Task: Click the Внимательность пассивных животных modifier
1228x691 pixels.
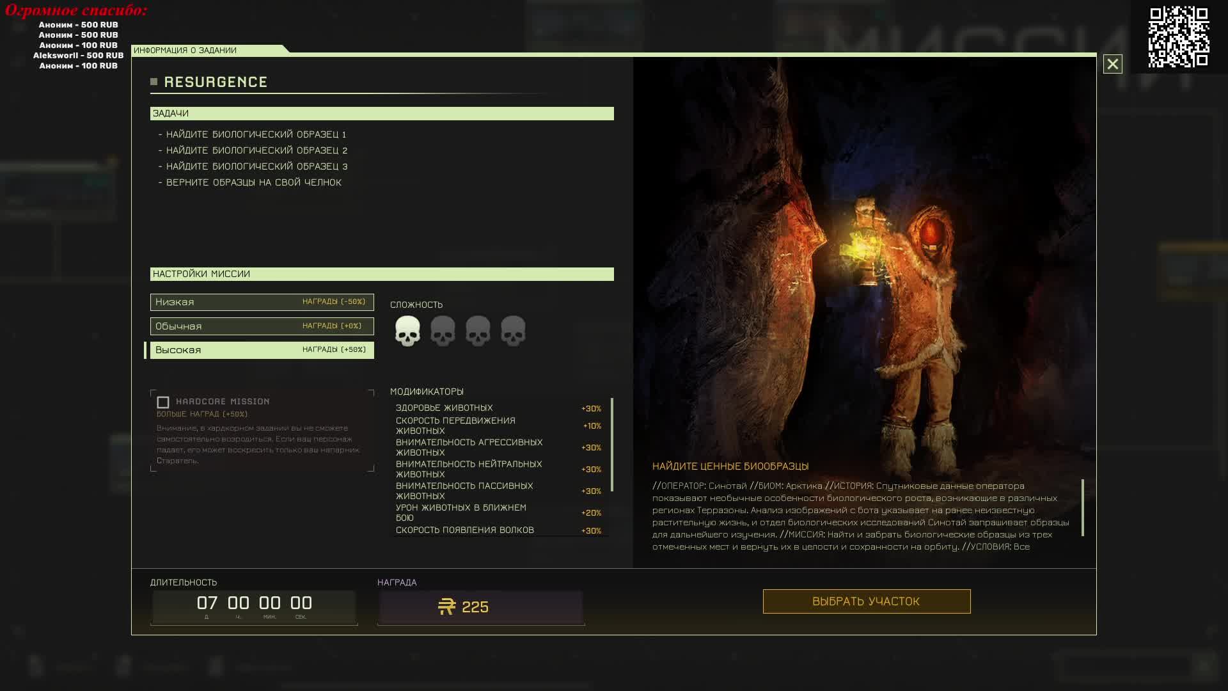Action: [498, 491]
